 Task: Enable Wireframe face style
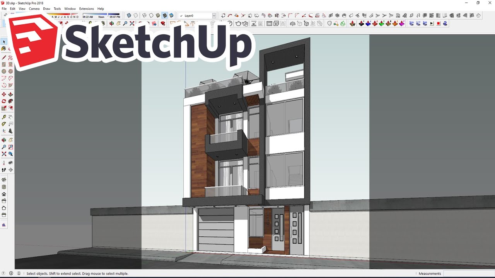pos(144,15)
